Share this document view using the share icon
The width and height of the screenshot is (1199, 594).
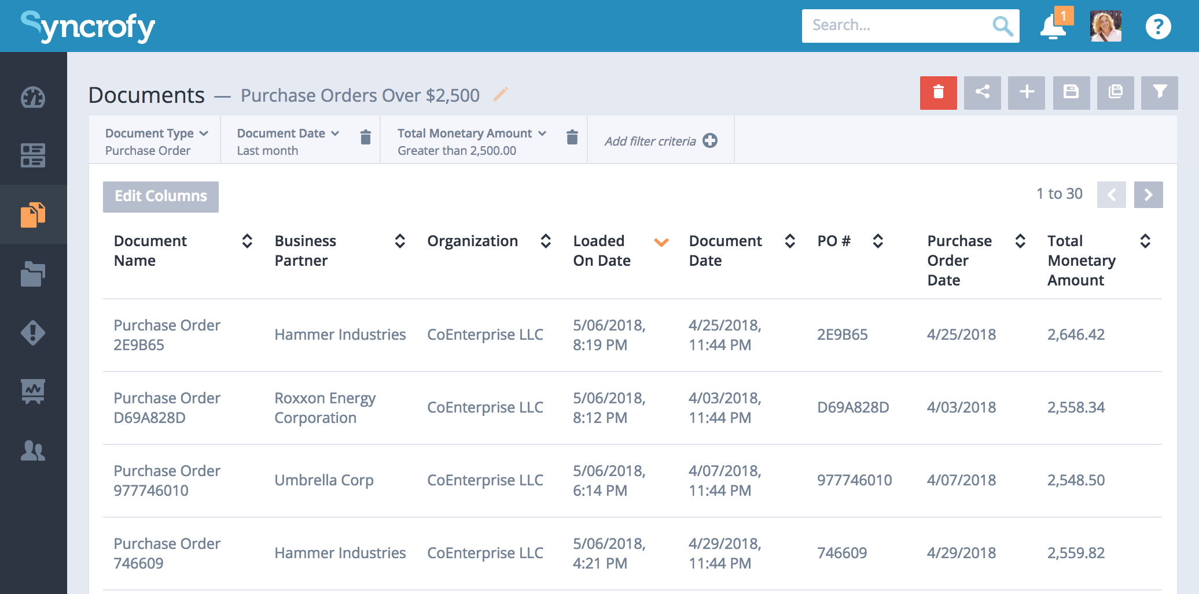(x=982, y=93)
